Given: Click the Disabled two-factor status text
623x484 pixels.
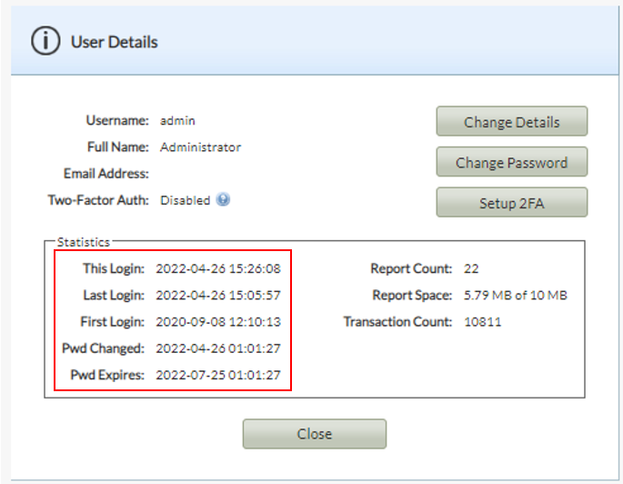Looking at the screenshot, I should coord(186,200).
